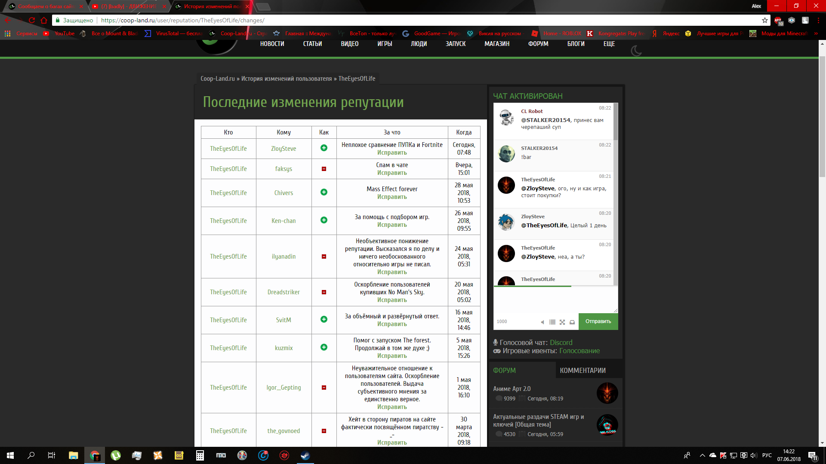This screenshot has width=826, height=464.
Task: Open Steam from the taskbar
Action: tap(305, 455)
